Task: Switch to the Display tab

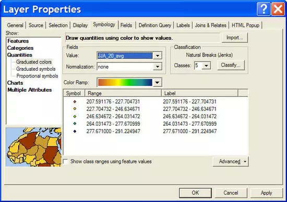Action: coord(80,25)
